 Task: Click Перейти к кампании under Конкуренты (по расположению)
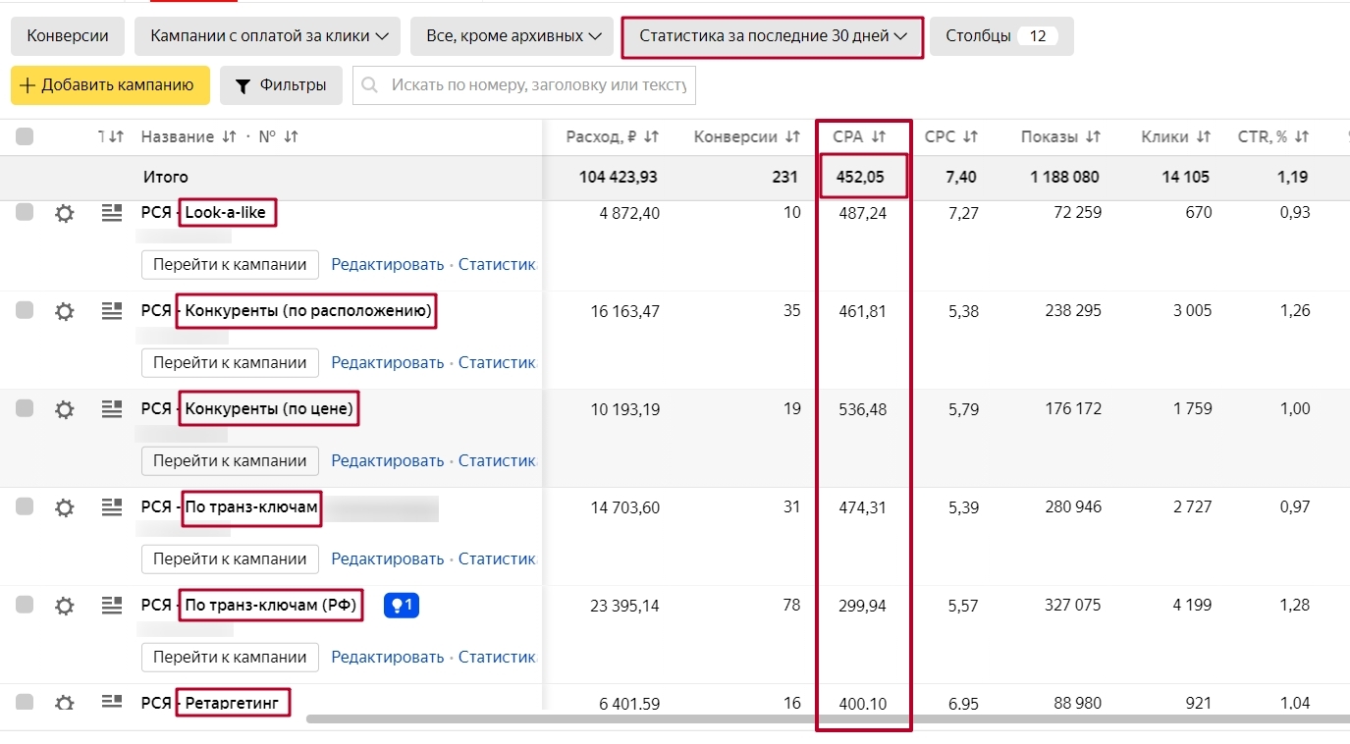[230, 362]
